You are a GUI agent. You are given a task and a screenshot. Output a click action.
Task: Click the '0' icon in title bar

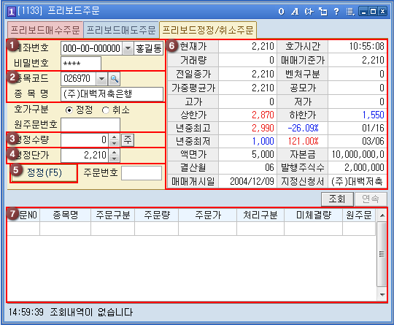(281, 12)
